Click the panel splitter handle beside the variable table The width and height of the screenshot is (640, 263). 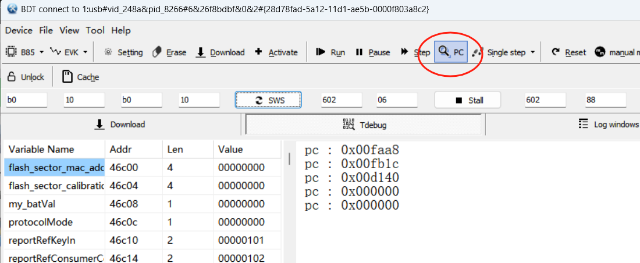(x=289, y=158)
